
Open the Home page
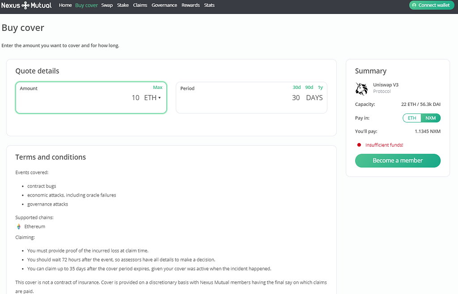(x=65, y=5)
